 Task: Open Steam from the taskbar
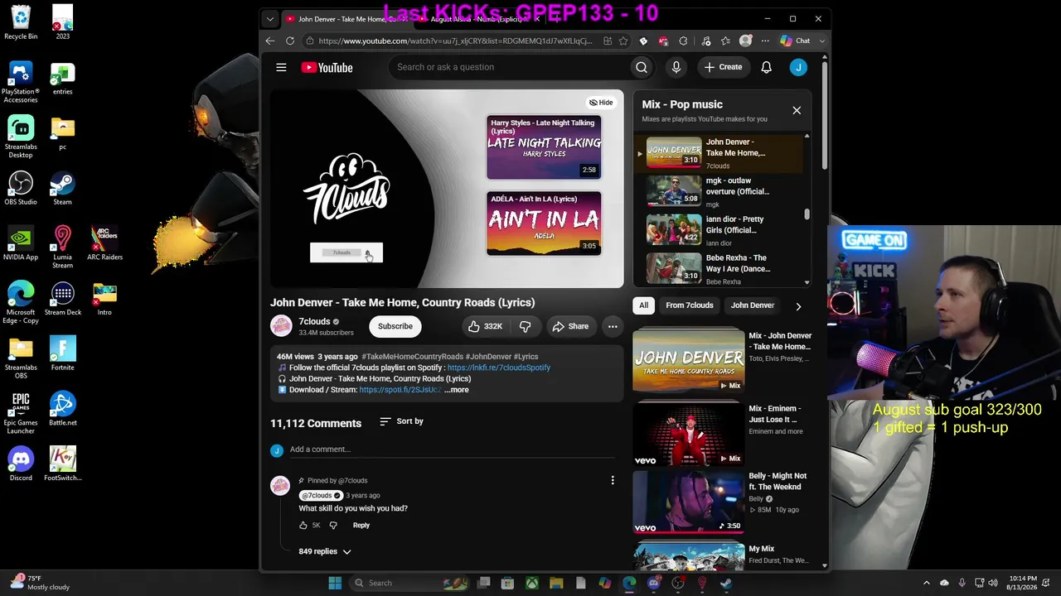725,583
